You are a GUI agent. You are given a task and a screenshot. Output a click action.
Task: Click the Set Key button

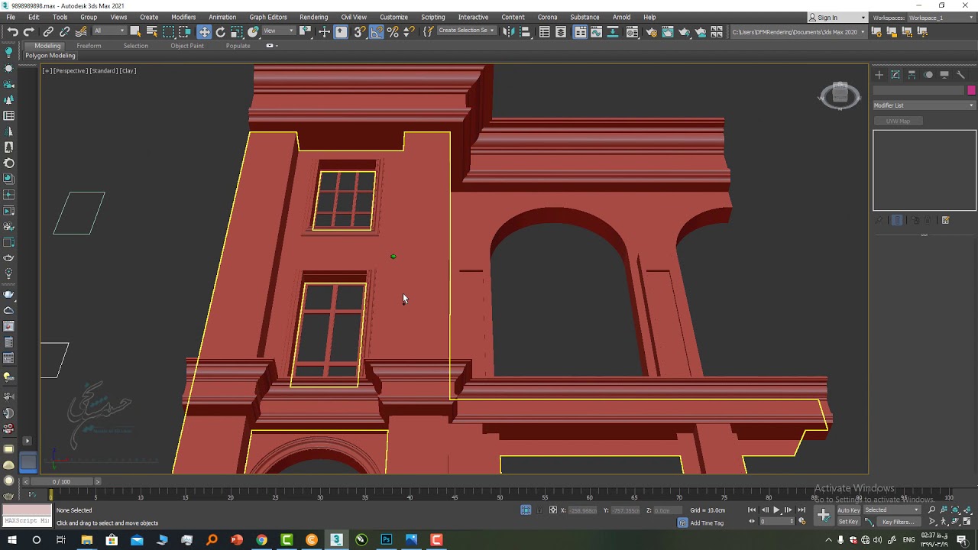(848, 522)
